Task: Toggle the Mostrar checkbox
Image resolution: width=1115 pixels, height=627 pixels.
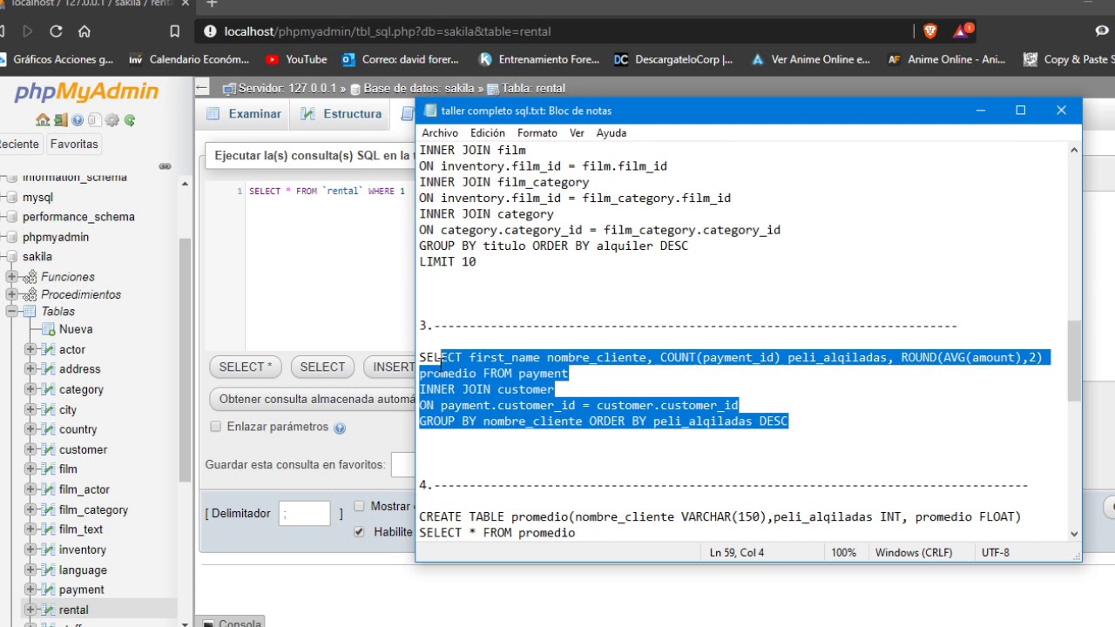Action: pos(359,506)
